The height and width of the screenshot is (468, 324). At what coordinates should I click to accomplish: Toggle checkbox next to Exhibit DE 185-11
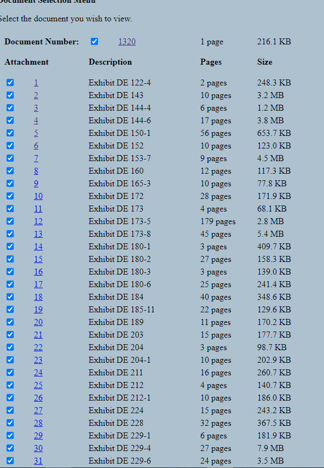click(x=10, y=310)
